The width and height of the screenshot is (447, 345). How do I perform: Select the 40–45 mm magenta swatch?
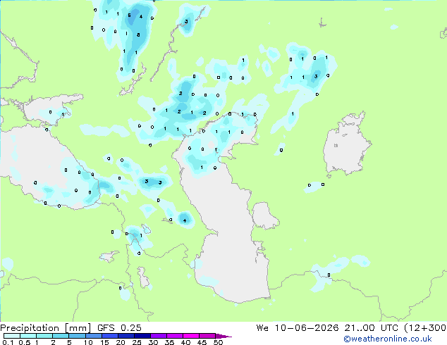[x=191, y=336]
